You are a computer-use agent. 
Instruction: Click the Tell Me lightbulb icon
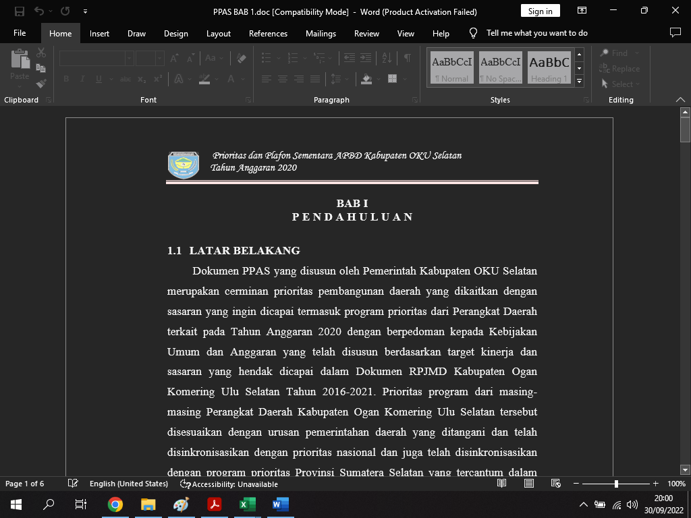473,33
